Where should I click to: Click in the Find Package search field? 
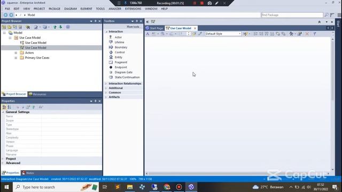click(x=292, y=15)
